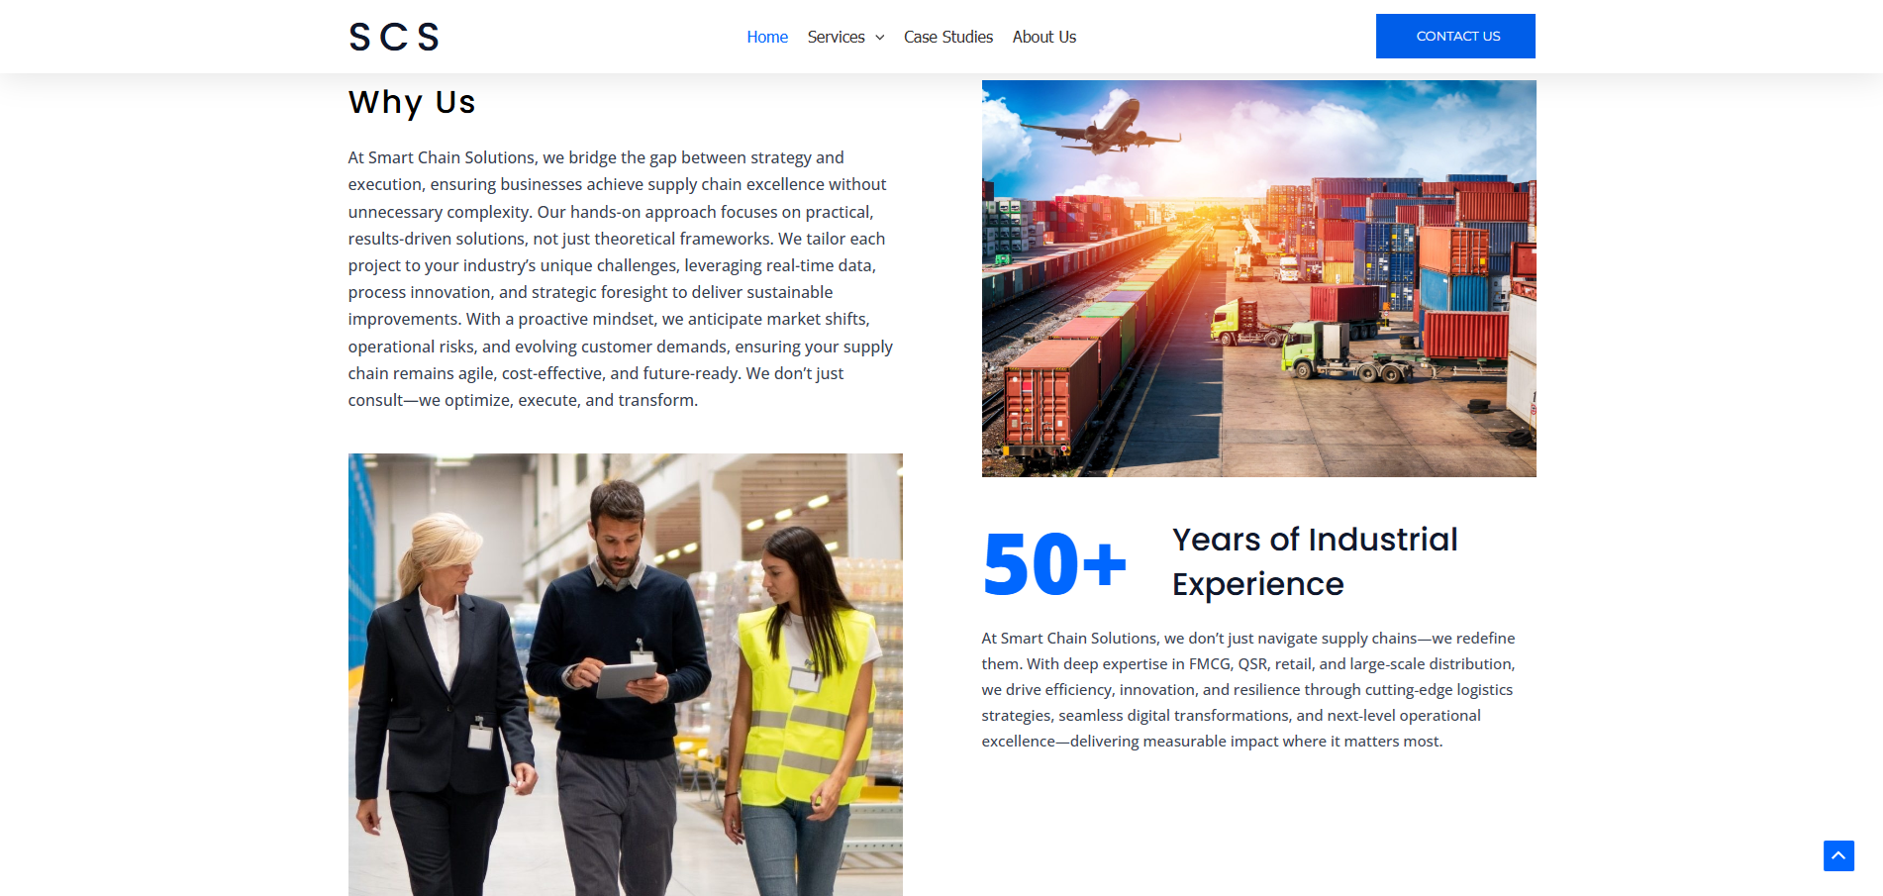Expand the Services dropdown chevron

pyautogui.click(x=879, y=38)
